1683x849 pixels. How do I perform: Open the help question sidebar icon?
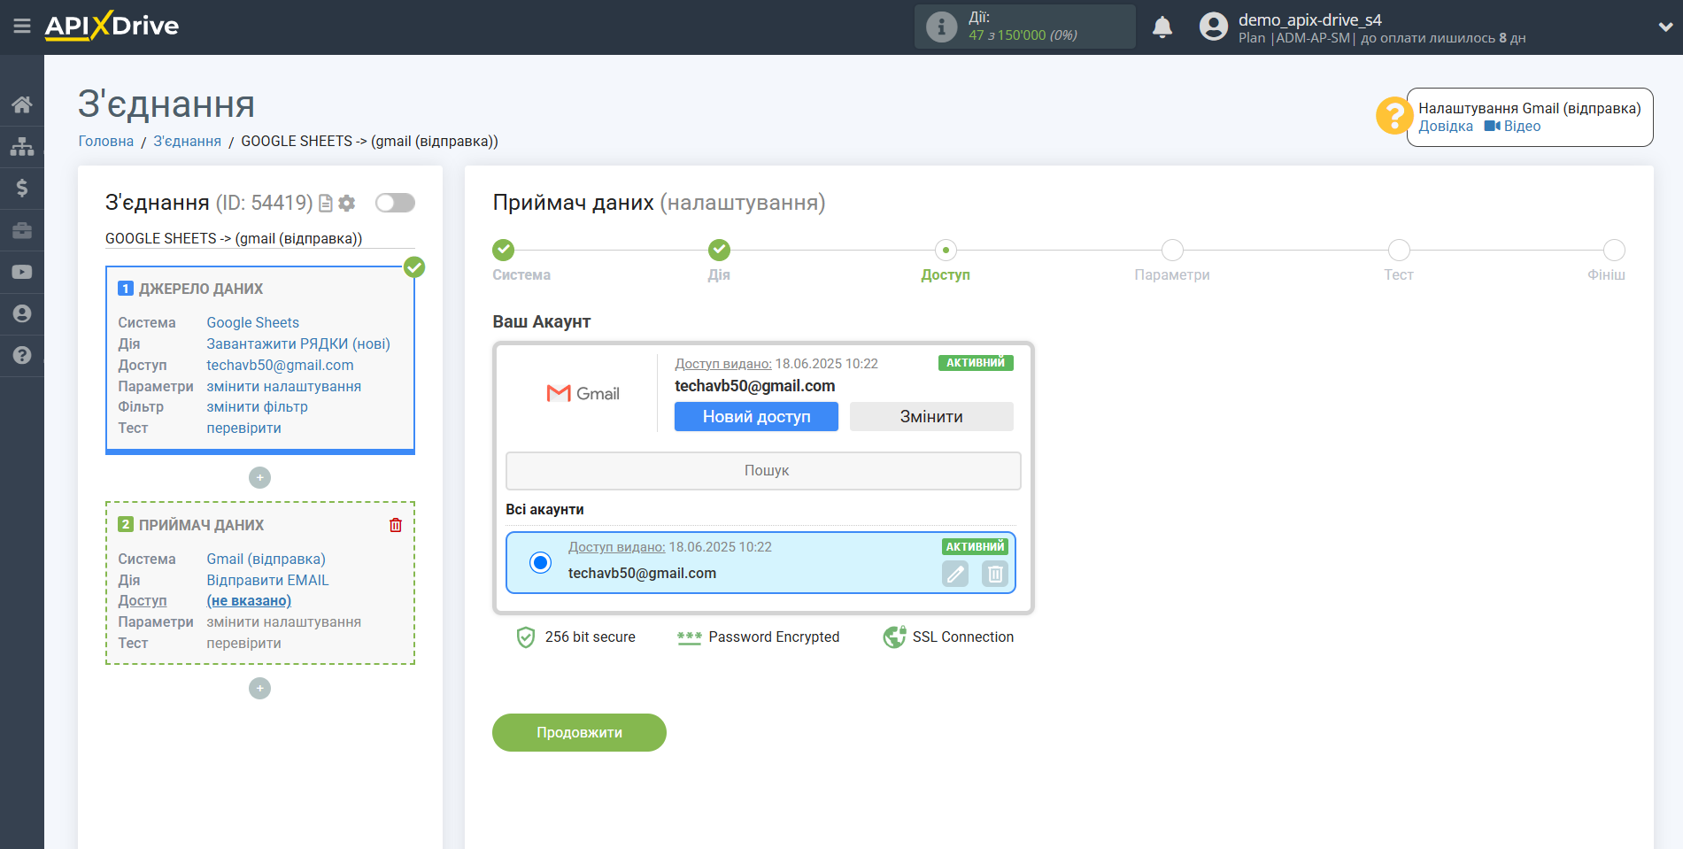coord(22,355)
